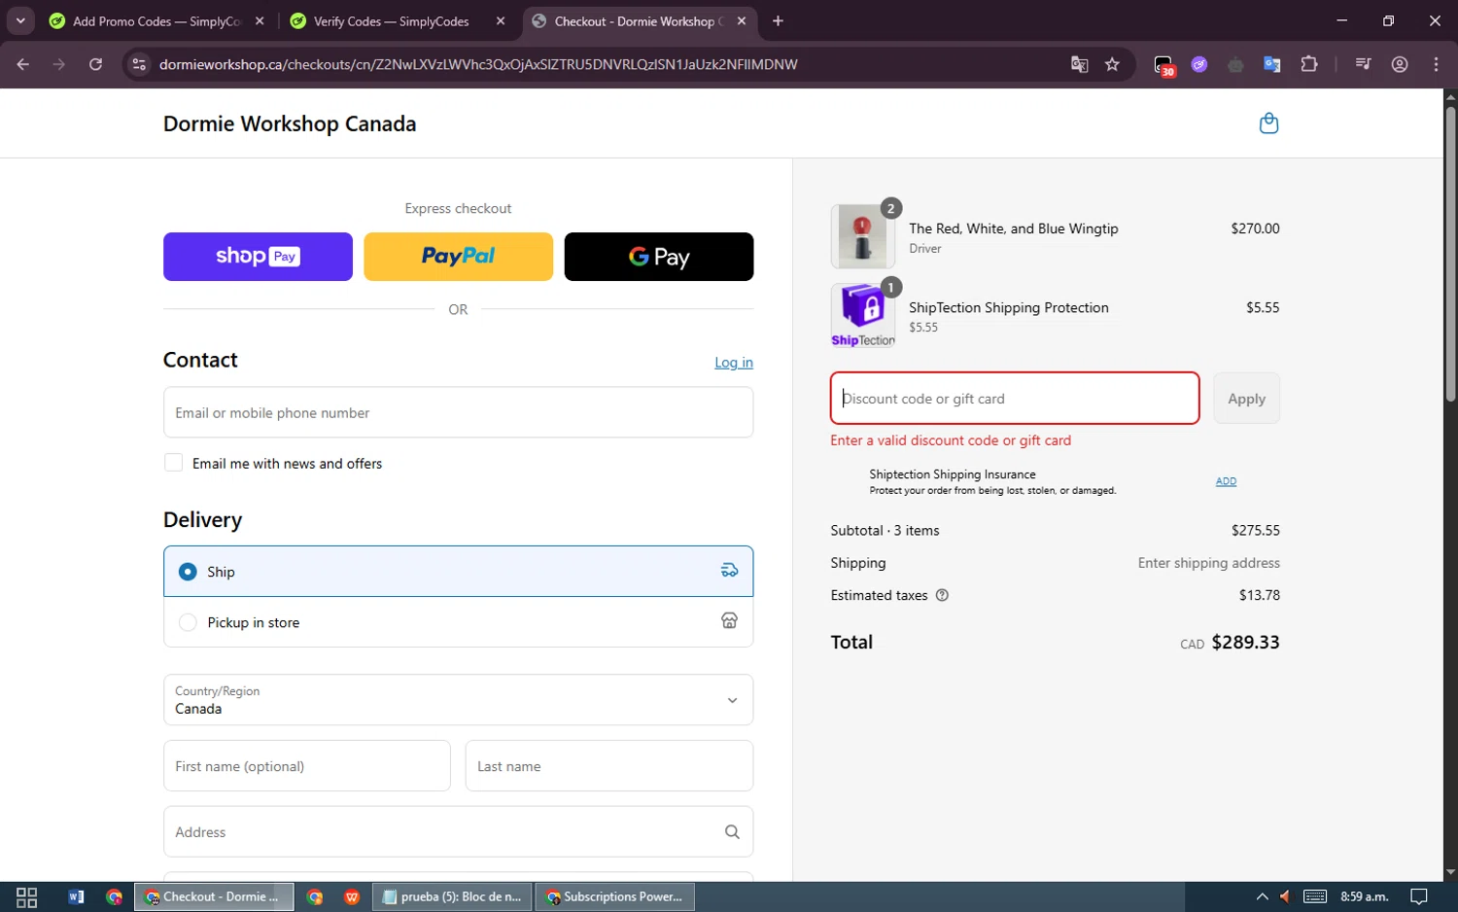Close the Add Promo Codes tab
Viewport: 1458px width, 912px height.
[260, 21]
